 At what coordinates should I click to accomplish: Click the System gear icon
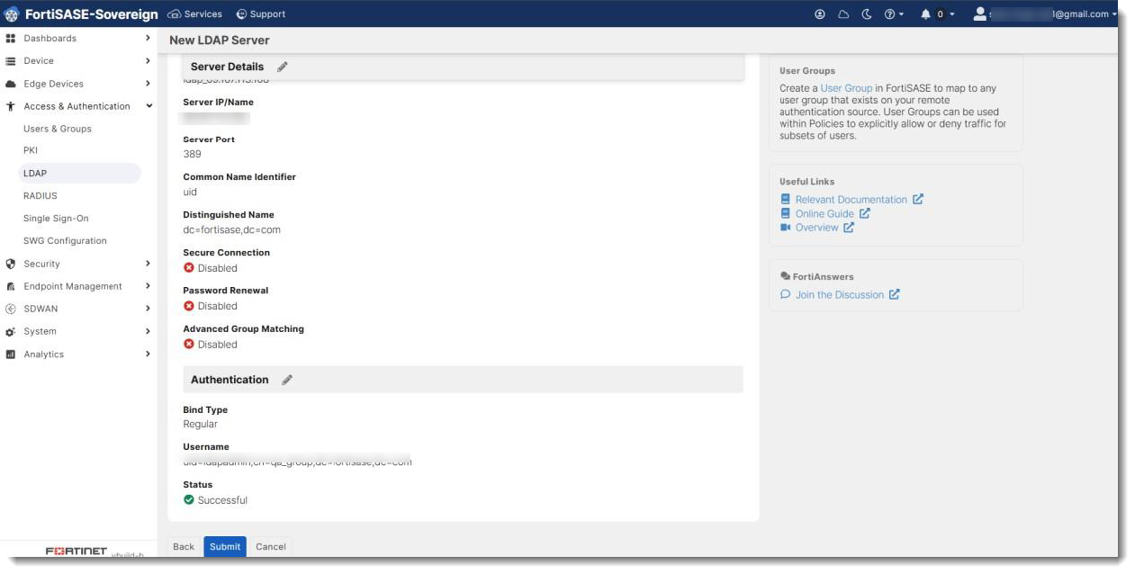11,332
